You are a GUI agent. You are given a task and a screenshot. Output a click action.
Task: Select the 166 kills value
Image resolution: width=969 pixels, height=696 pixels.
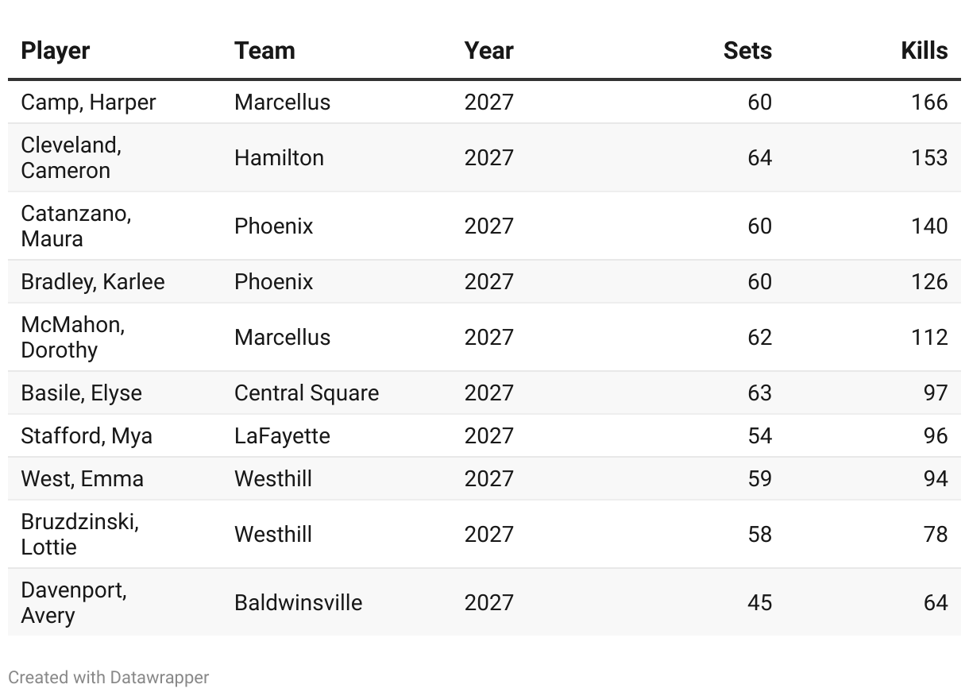click(x=929, y=102)
